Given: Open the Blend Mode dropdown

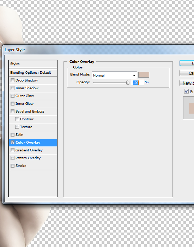Looking at the screenshot, I should (x=114, y=75).
